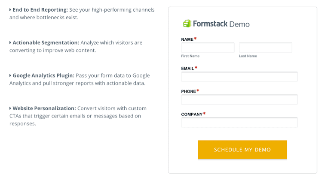331x187 pixels.
Task: Click the Website Personalization heading
Action: 44,108
